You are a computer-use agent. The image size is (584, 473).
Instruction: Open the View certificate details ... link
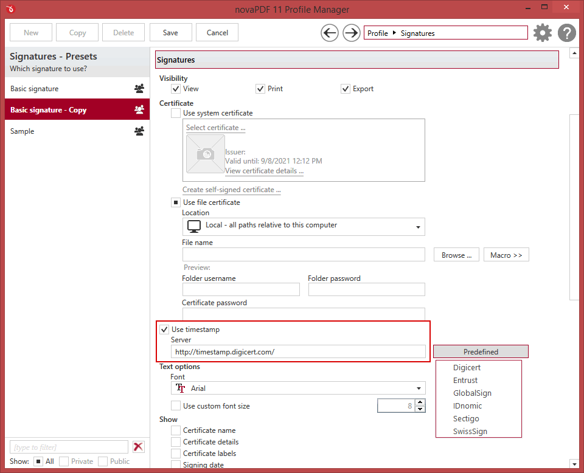click(x=264, y=171)
